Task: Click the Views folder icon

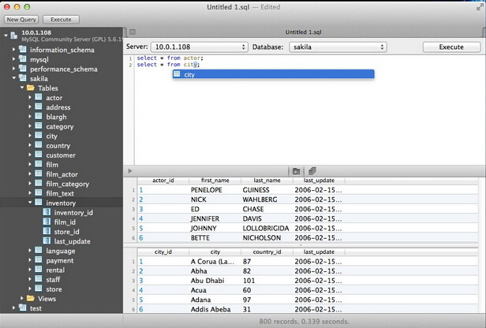Action: pos(30,299)
